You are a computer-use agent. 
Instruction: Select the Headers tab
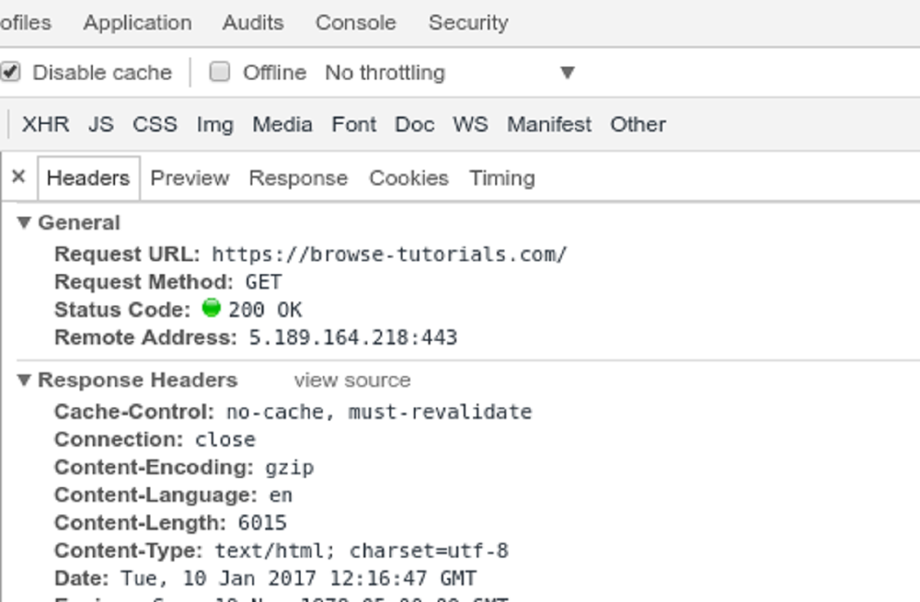tap(88, 178)
